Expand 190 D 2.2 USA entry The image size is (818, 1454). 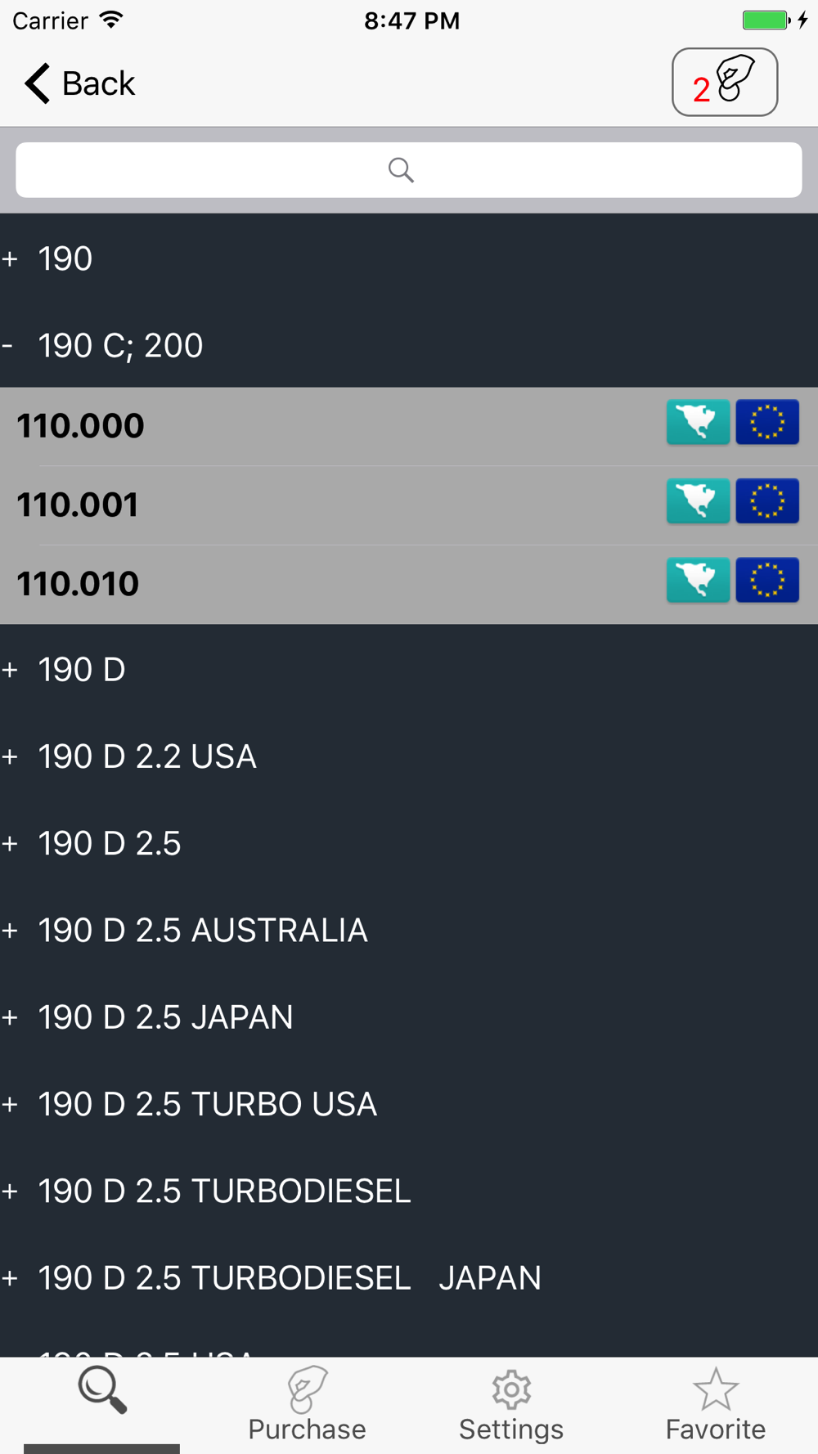click(x=409, y=756)
